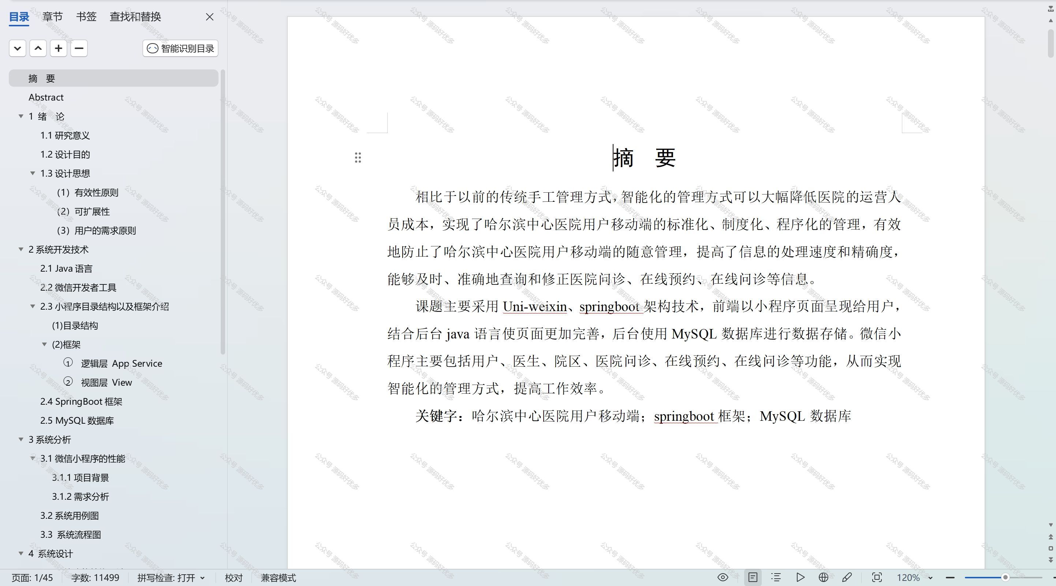Go to (2) 可扩展性 entry
This screenshot has height=586, width=1056.
point(83,211)
